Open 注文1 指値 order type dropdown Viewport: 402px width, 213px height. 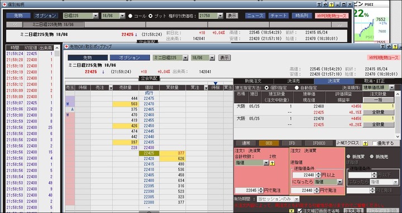click(266, 163)
